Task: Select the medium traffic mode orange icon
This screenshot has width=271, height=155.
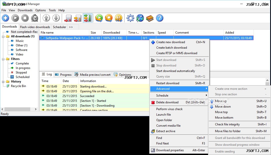Action: pos(77,18)
